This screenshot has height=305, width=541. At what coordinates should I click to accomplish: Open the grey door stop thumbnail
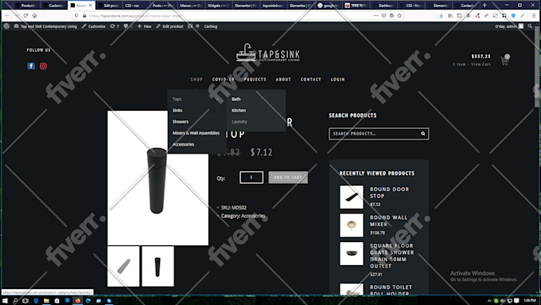point(123,266)
